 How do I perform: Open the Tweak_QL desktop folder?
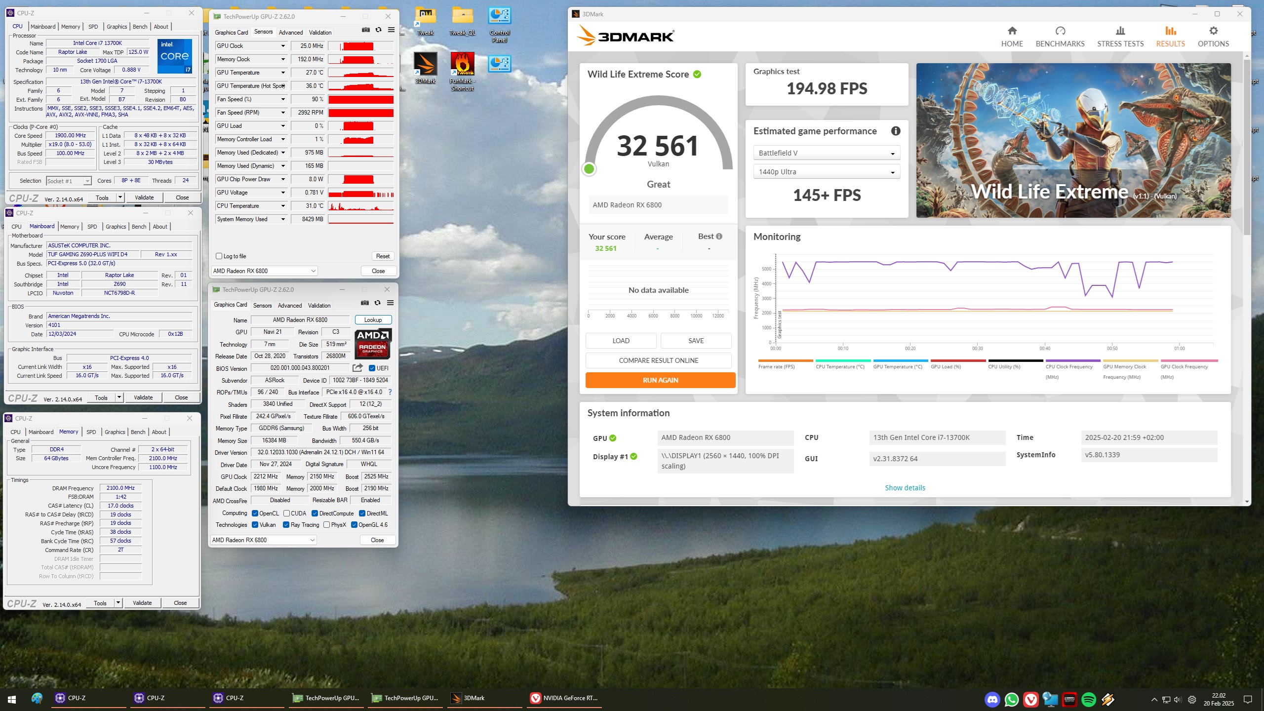[462, 21]
